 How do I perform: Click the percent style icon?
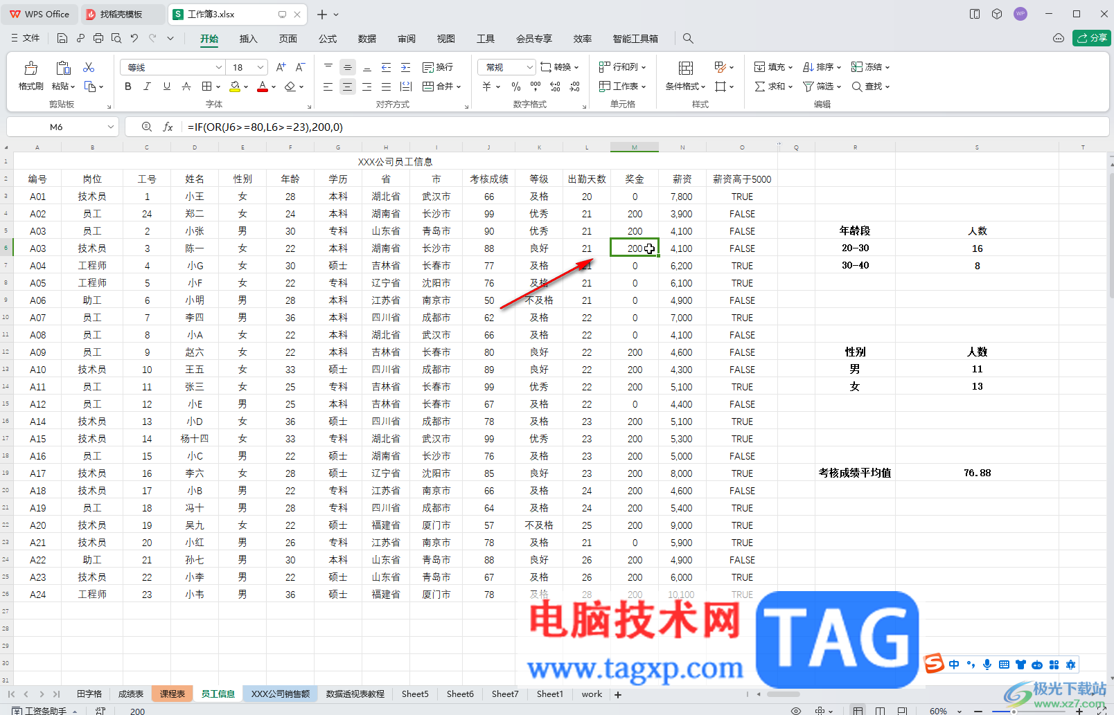tap(516, 87)
